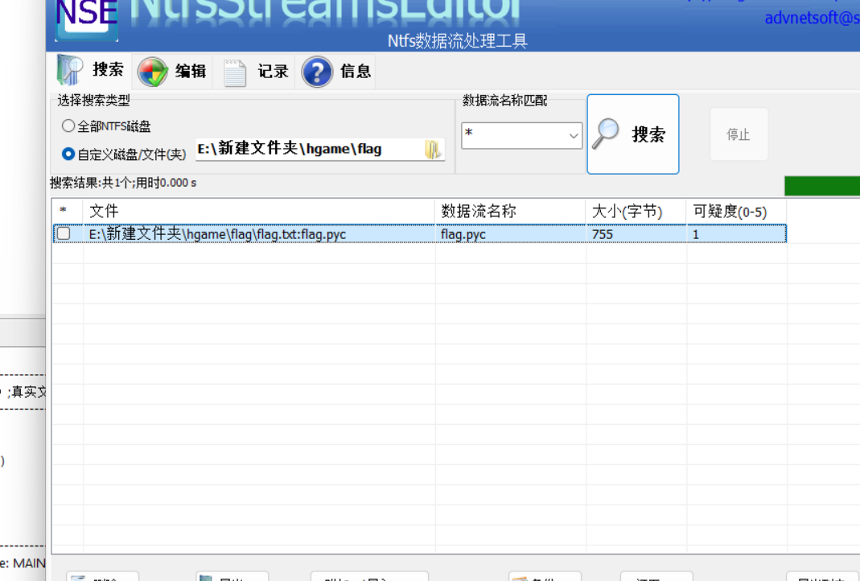Viewport: 860px width, 581px height.
Task: Select the 自定义磁盘/文件(夹) radio option
Action: (68, 153)
